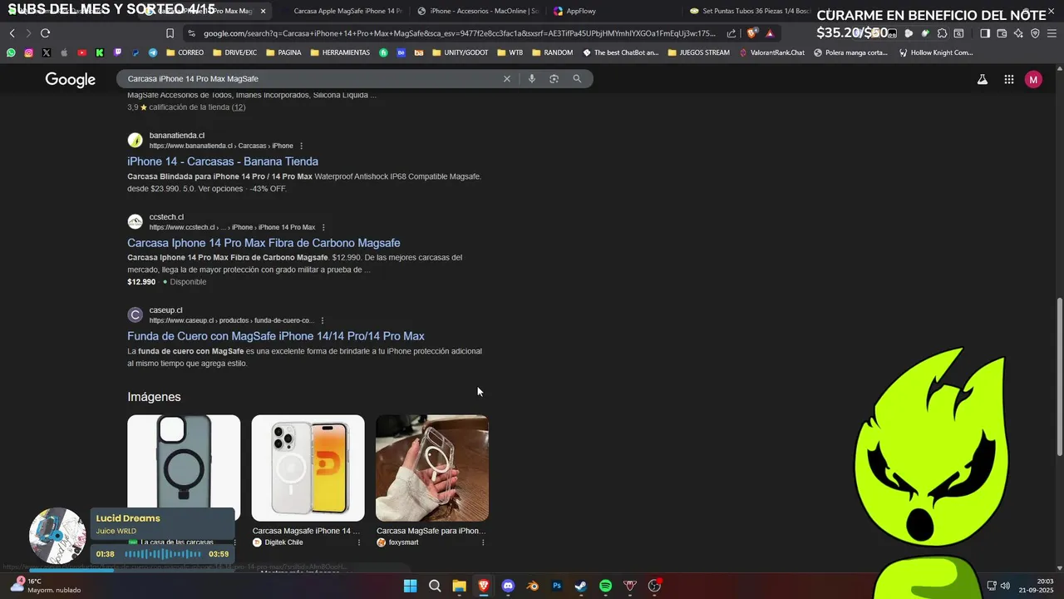This screenshot has width=1064, height=599.
Task: Open more options for bananatienda.cl result
Action: click(302, 146)
